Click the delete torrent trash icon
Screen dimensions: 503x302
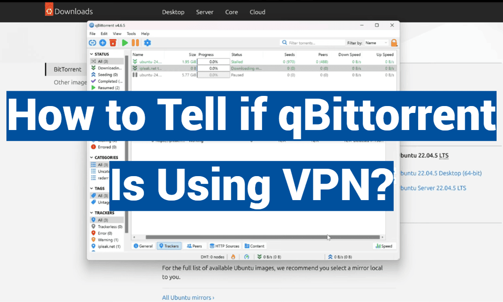[x=112, y=42]
